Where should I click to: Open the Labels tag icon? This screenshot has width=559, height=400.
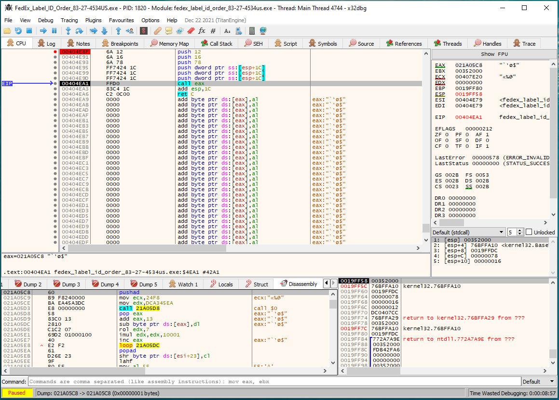pyautogui.click(x=180, y=31)
